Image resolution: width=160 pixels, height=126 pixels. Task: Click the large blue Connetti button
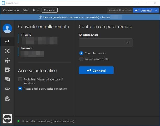point(96,70)
